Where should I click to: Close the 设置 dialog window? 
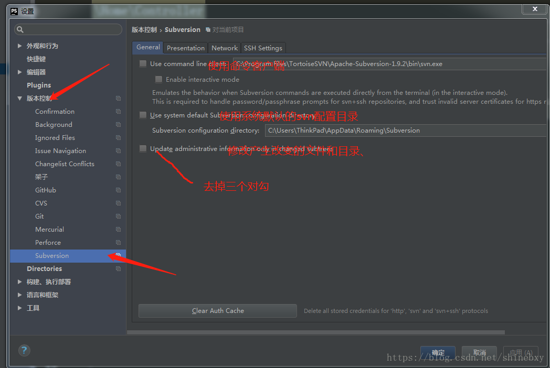(x=535, y=9)
